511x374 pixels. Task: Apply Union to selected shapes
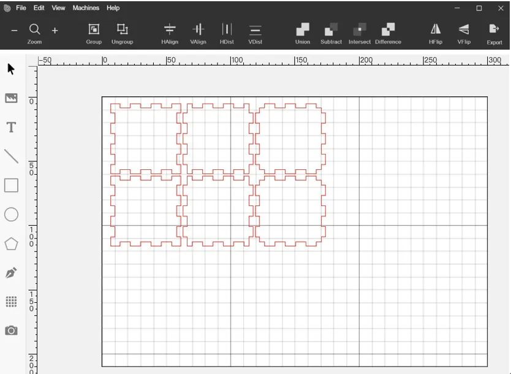[303, 34]
